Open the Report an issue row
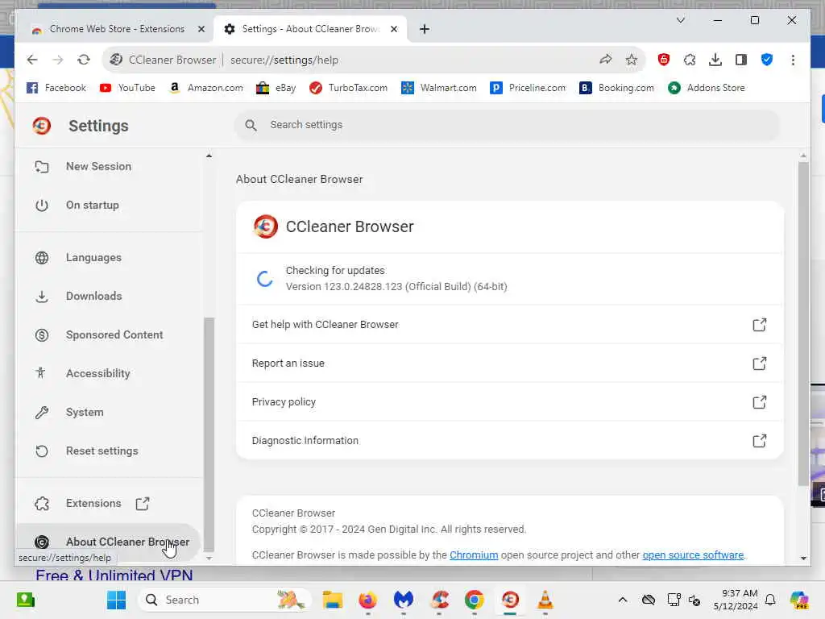This screenshot has height=619, width=825. coord(509,364)
